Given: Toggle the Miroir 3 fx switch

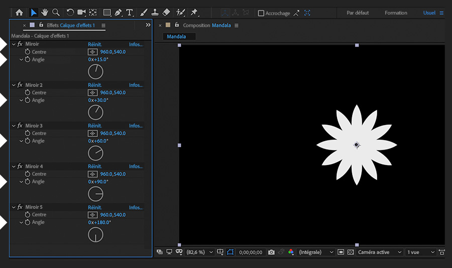Looking at the screenshot, I should click(20, 125).
